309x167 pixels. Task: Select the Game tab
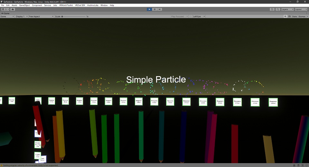coord(5,13)
